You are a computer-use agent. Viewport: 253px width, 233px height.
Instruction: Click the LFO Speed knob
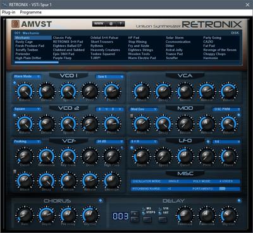click(x=163, y=156)
